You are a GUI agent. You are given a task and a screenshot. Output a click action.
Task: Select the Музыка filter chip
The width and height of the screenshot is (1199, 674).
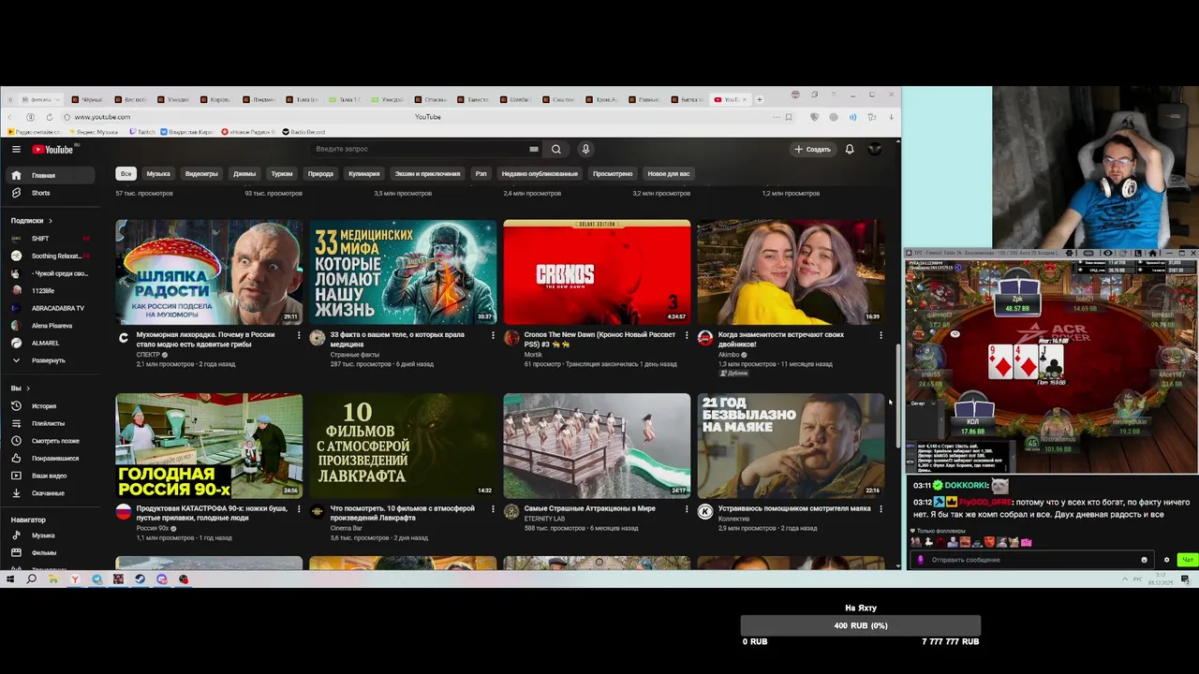coord(158,174)
